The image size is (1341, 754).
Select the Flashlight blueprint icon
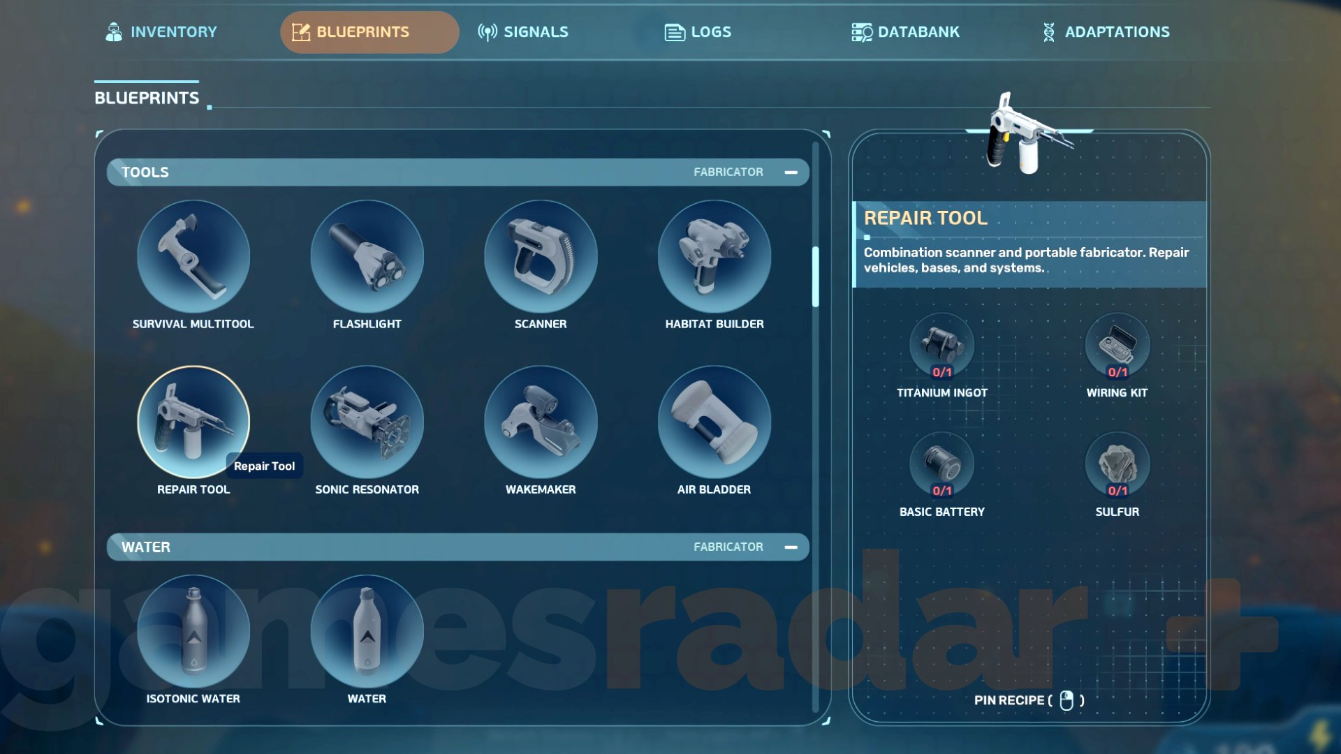pos(367,256)
